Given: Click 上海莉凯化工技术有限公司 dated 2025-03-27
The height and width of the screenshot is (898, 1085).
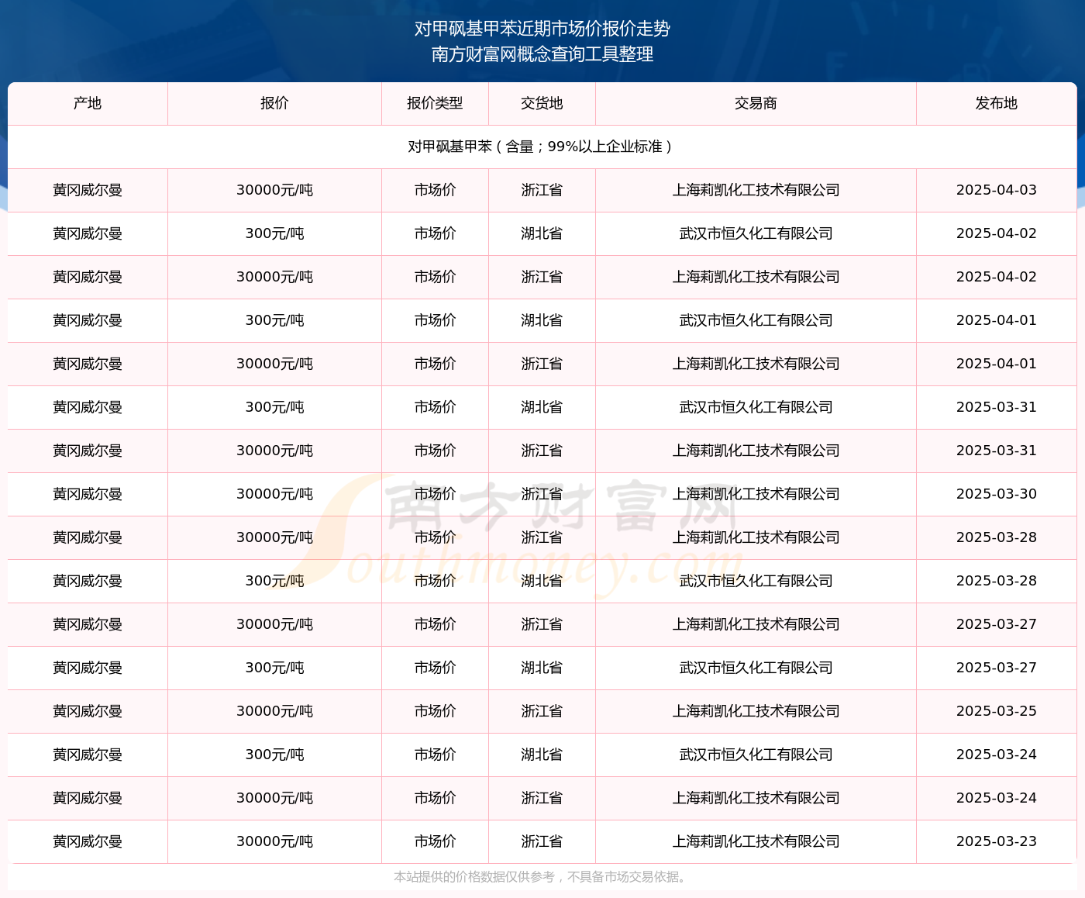Looking at the screenshot, I should (756, 624).
